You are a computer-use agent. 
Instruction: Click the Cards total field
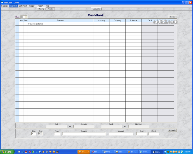[x=111, y=126]
